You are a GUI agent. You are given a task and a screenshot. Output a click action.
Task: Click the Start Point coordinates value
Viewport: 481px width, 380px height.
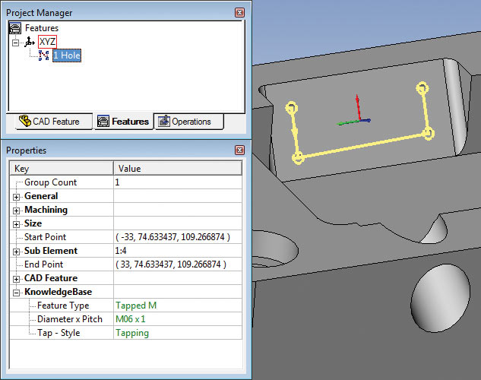pyautogui.click(x=172, y=237)
